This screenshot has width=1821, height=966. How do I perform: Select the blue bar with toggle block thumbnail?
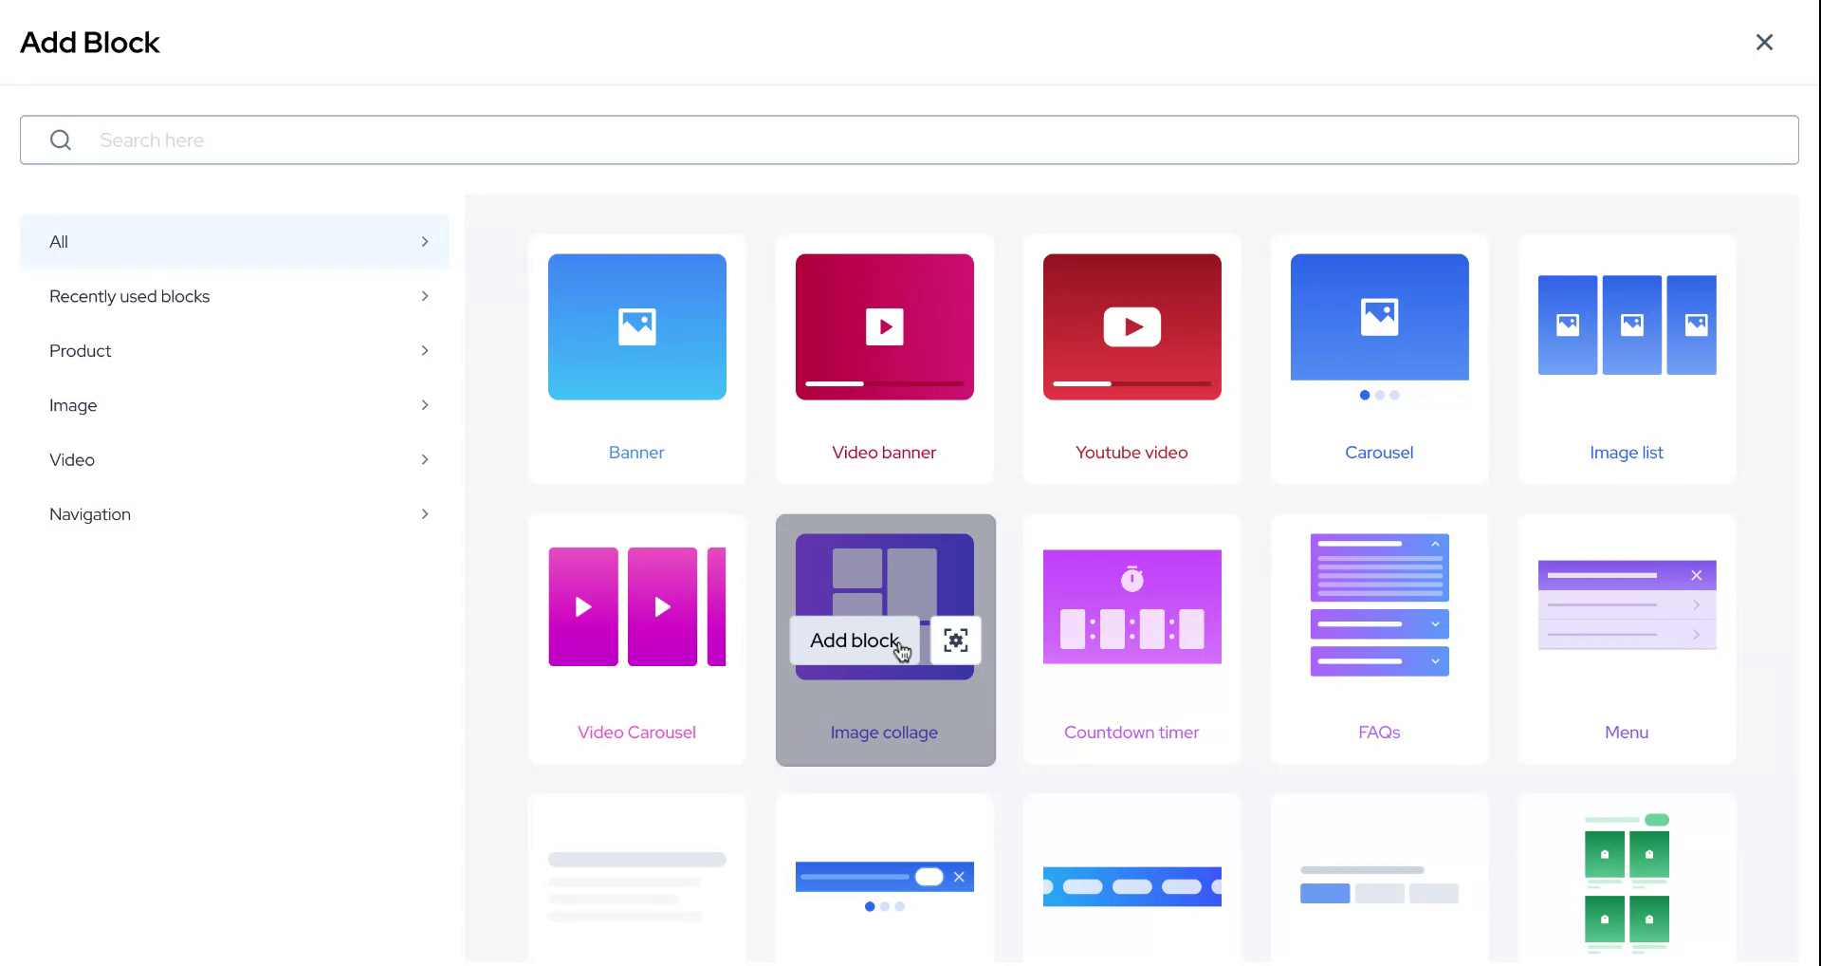click(885, 886)
